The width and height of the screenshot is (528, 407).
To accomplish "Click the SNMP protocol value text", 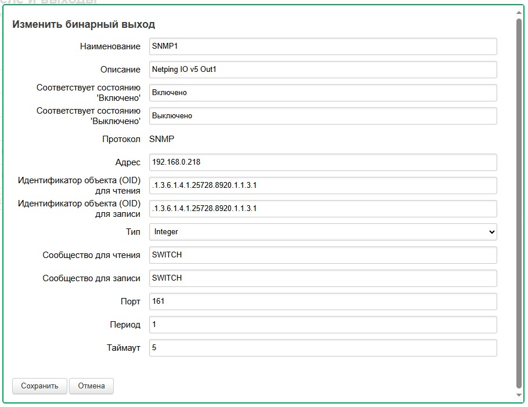I will point(162,139).
